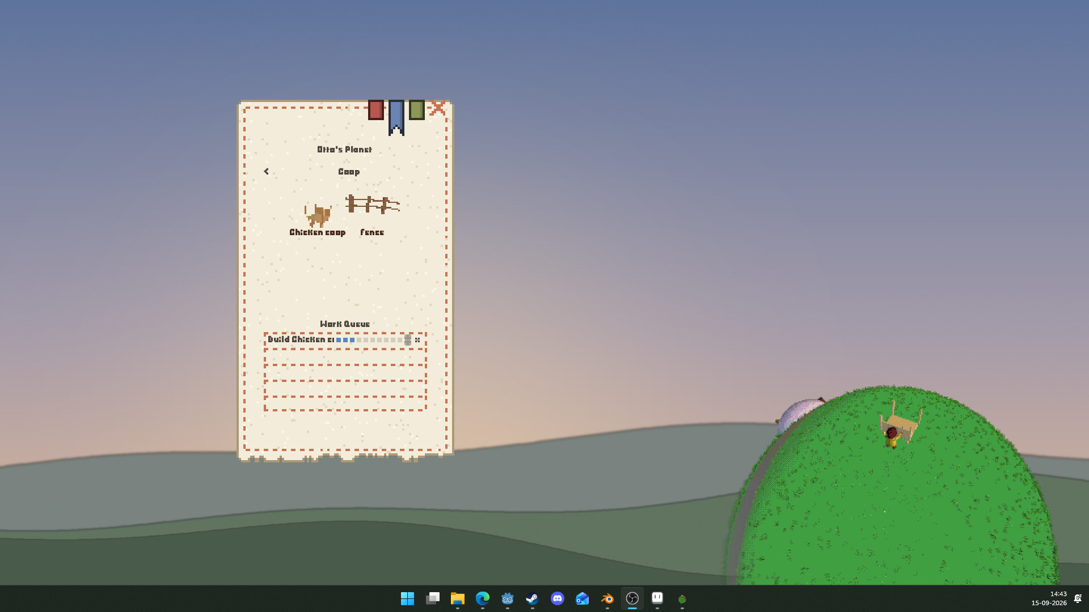Open the green planet game taskbar icon
Screen dimensions: 1089x612
pos(682,599)
